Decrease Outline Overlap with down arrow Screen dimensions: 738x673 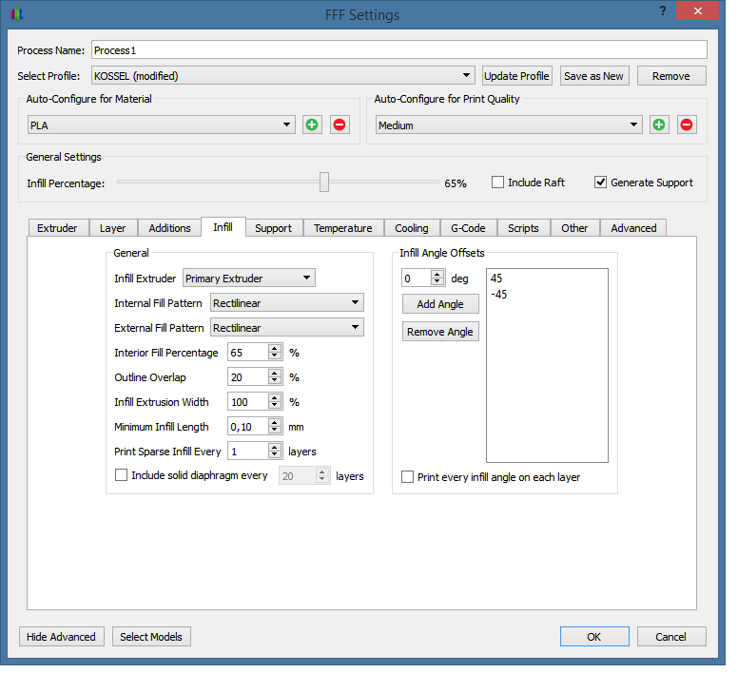[x=275, y=381]
